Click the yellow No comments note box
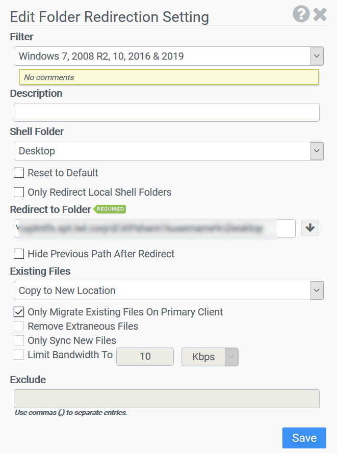This screenshot has width=337, height=453. (x=169, y=77)
